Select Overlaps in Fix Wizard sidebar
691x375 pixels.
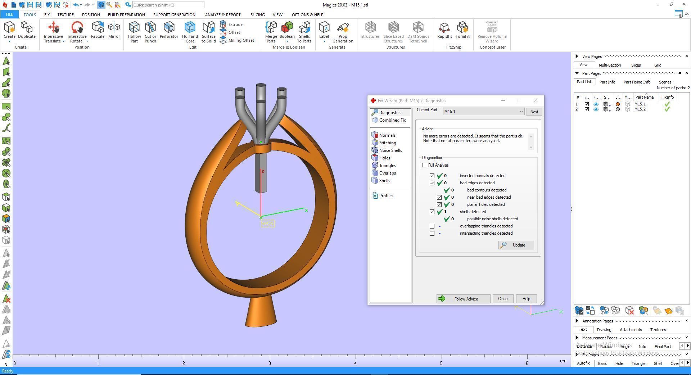387,173
